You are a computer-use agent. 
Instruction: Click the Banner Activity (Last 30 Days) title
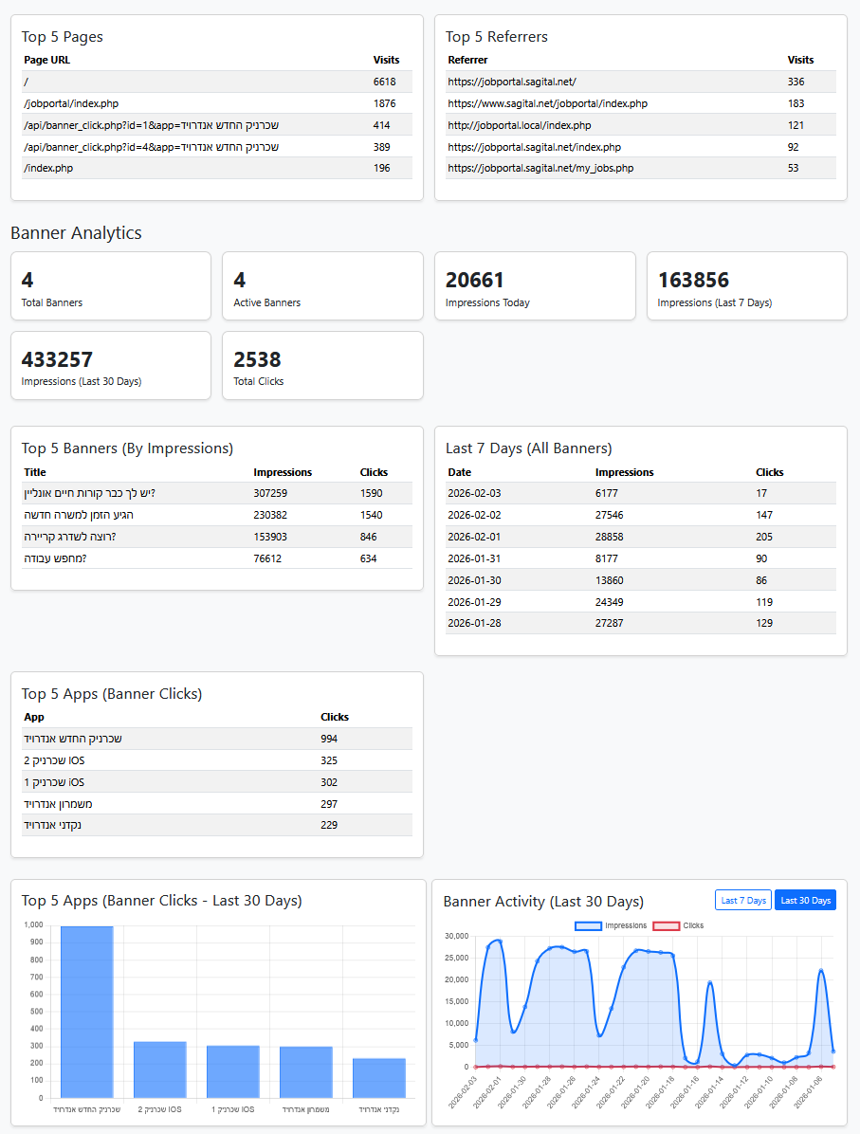tap(543, 901)
